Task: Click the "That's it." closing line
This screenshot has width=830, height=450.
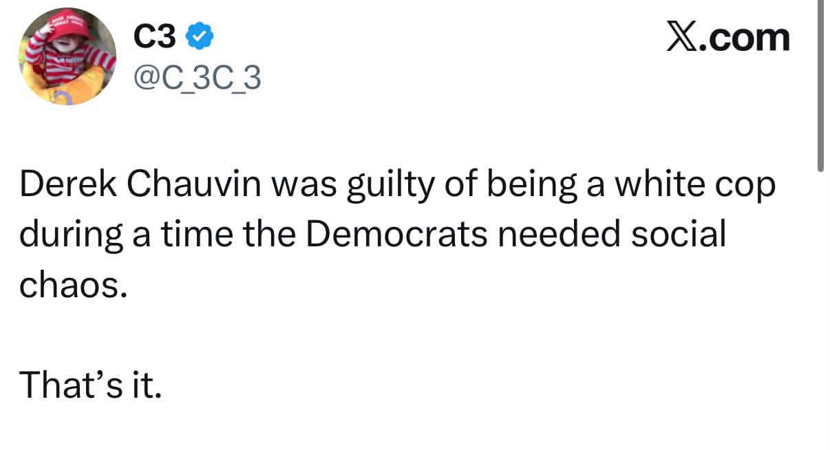Action: [90, 385]
